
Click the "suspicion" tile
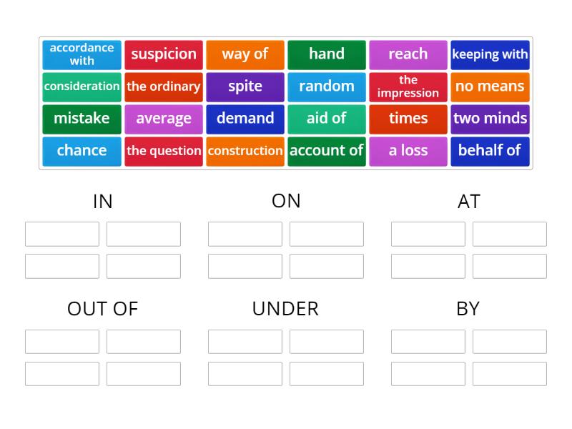pos(163,54)
